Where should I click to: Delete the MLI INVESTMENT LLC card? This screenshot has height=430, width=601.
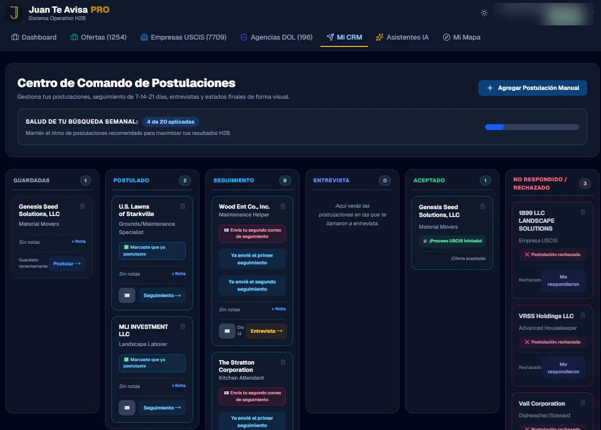click(183, 327)
